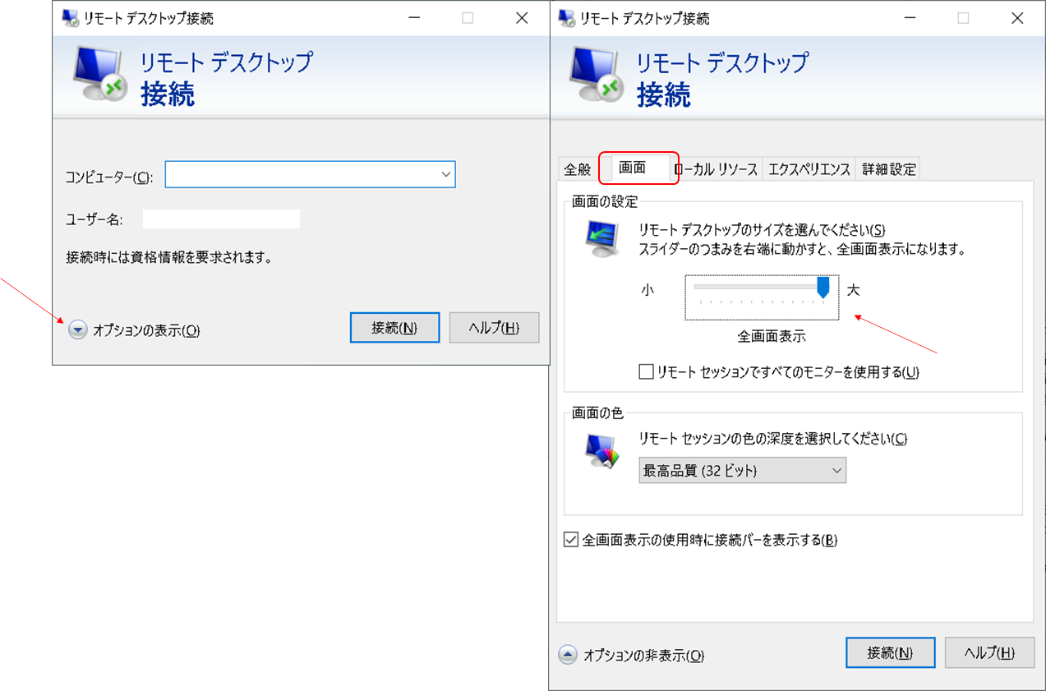Close the left リモート デスクトップ接続 window
Image resolution: width=1046 pixels, height=691 pixels.
[x=522, y=18]
